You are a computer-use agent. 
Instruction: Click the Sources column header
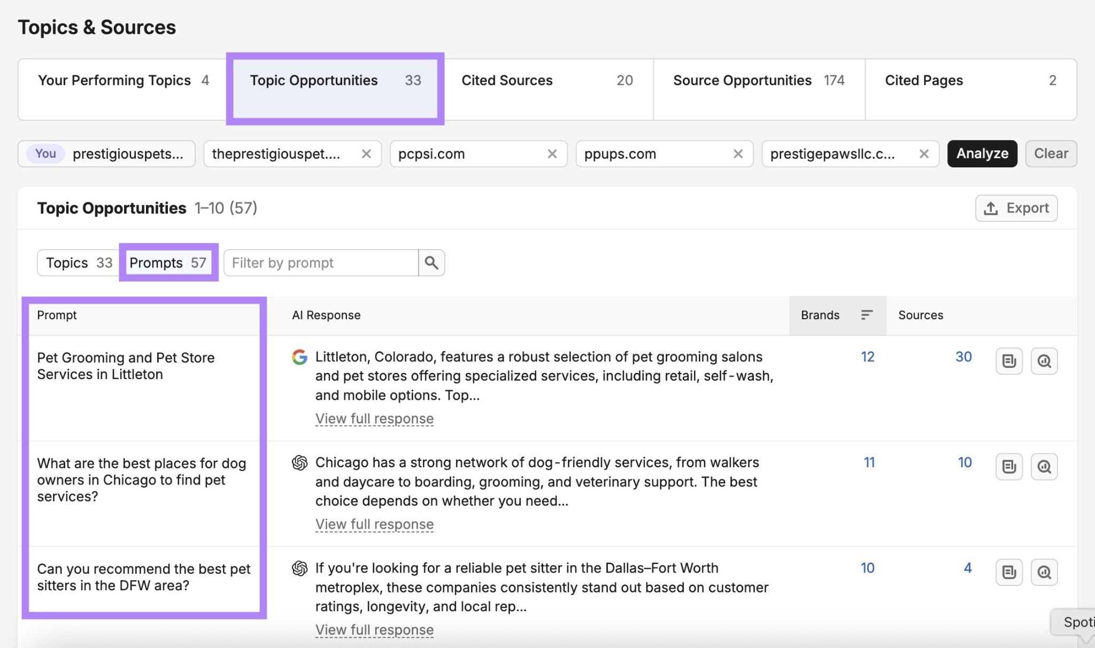(x=921, y=315)
